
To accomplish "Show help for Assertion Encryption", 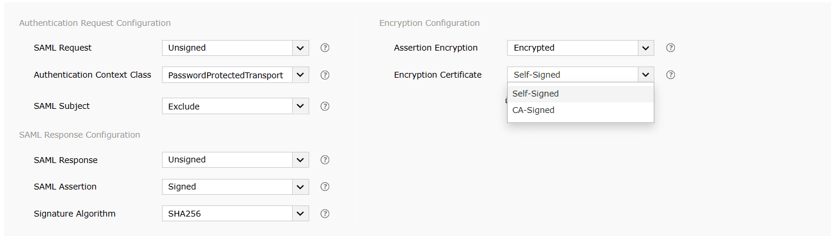I will [x=670, y=48].
